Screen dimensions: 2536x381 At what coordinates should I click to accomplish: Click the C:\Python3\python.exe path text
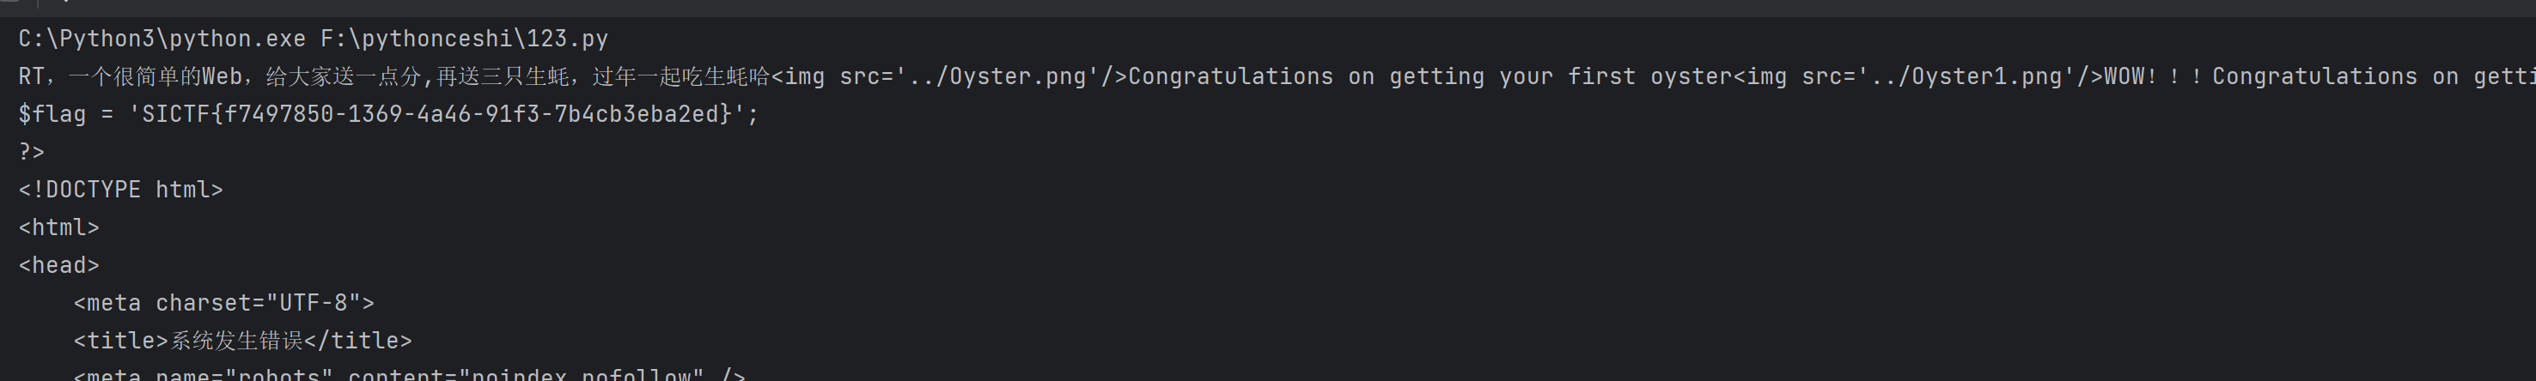pyautogui.click(x=162, y=39)
